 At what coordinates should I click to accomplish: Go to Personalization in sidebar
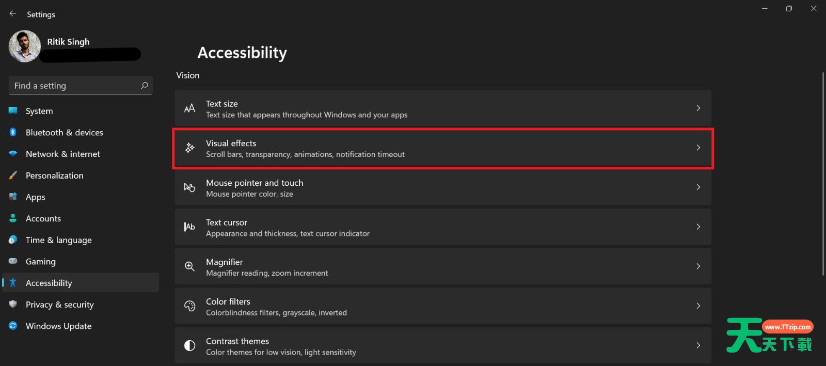tap(54, 176)
